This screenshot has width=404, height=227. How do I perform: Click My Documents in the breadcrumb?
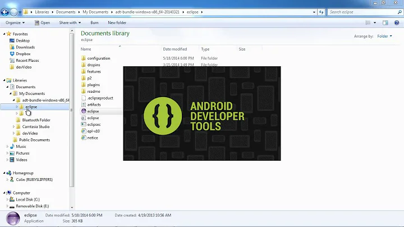coord(95,12)
